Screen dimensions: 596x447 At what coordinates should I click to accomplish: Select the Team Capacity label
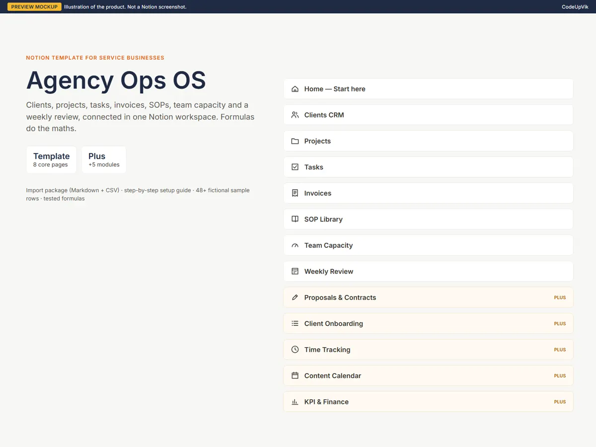pyautogui.click(x=328, y=245)
